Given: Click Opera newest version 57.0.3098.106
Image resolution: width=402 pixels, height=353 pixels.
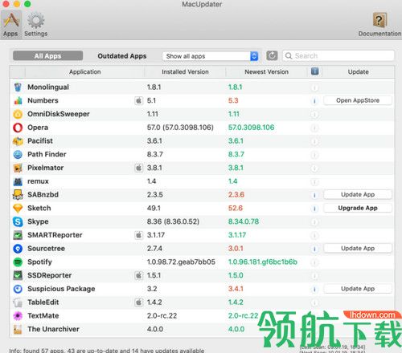Looking at the screenshot, I should [251, 128].
